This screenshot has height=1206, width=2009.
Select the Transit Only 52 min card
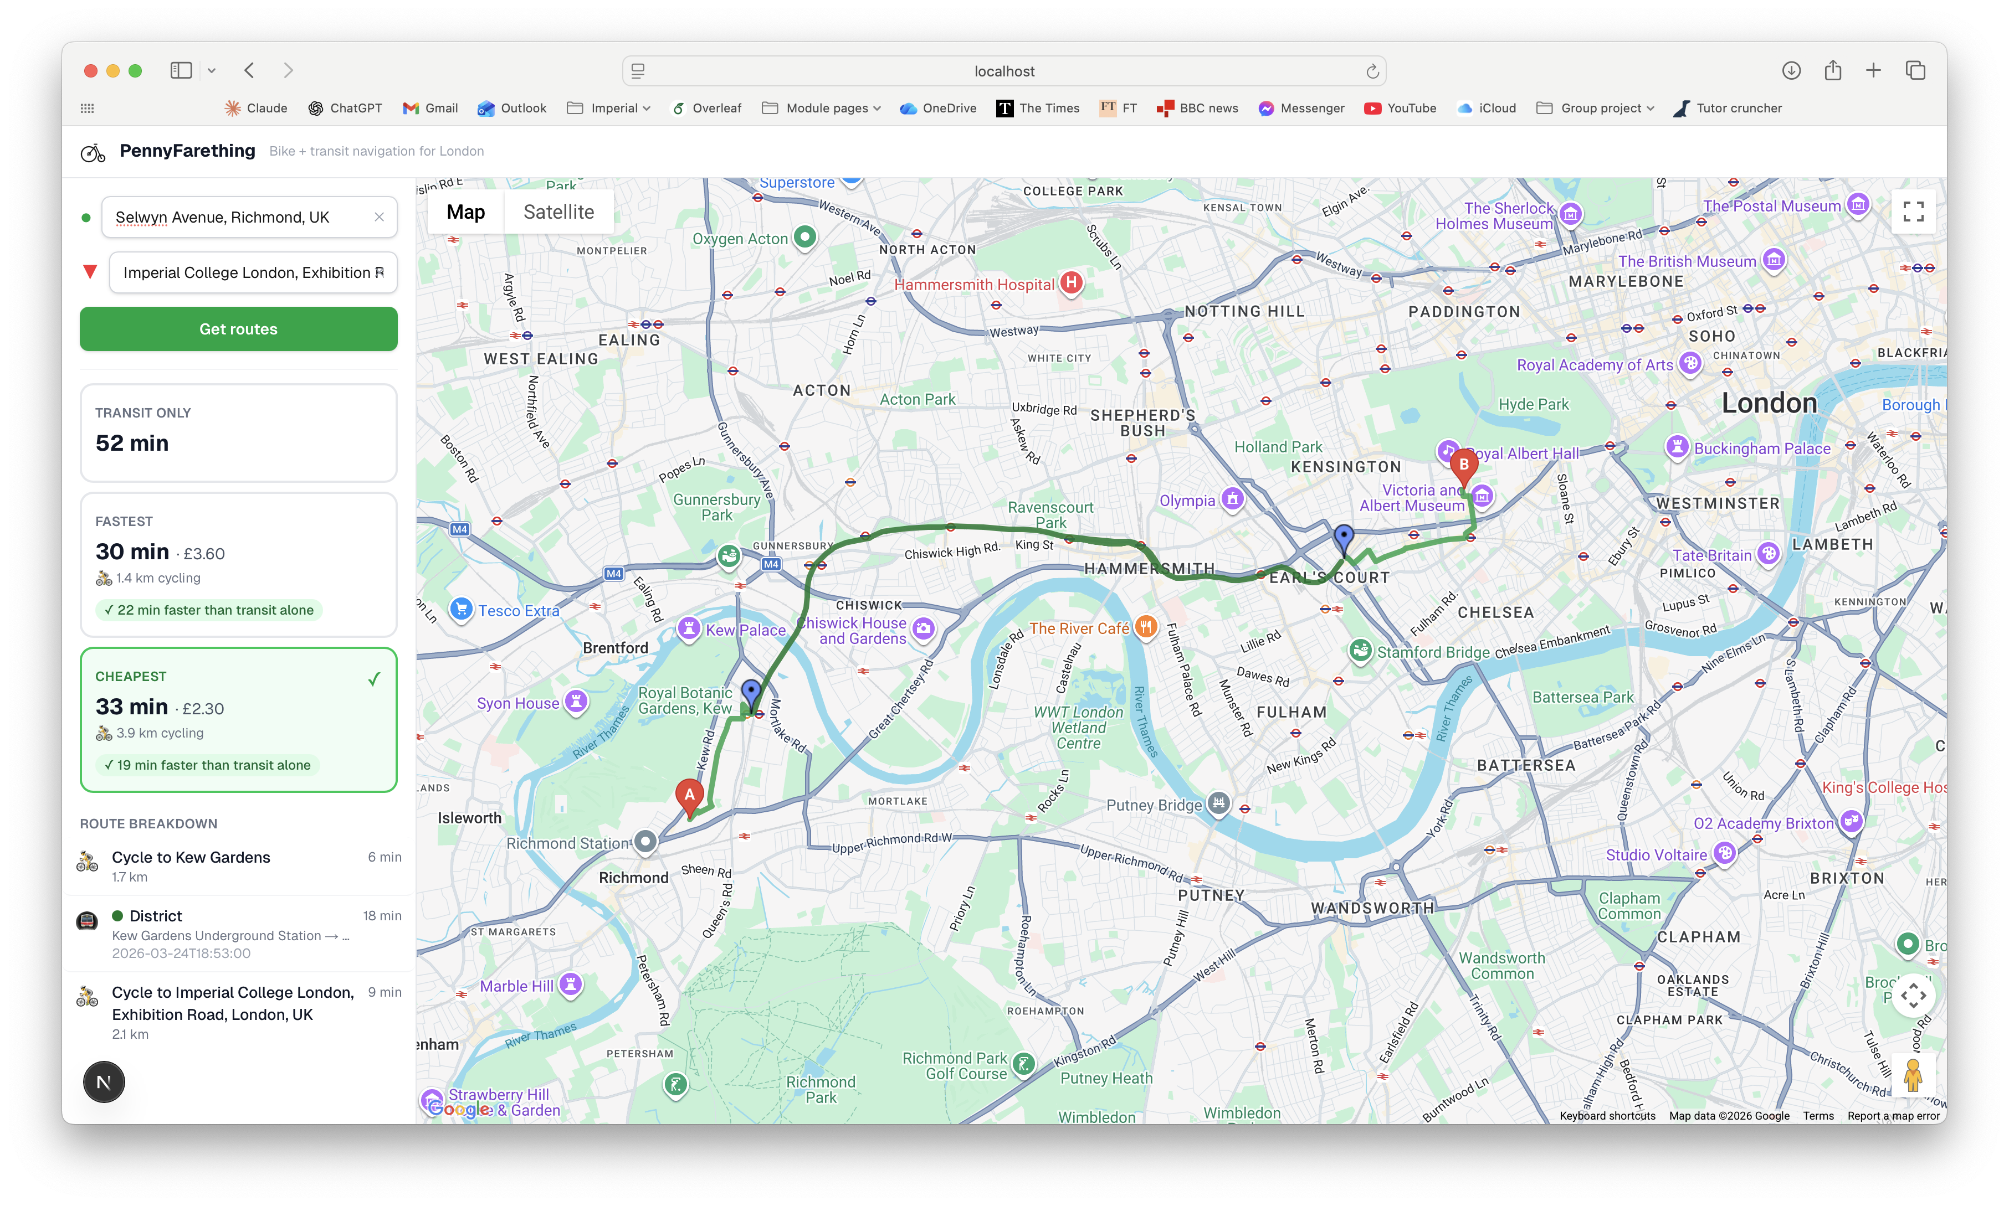(x=238, y=432)
